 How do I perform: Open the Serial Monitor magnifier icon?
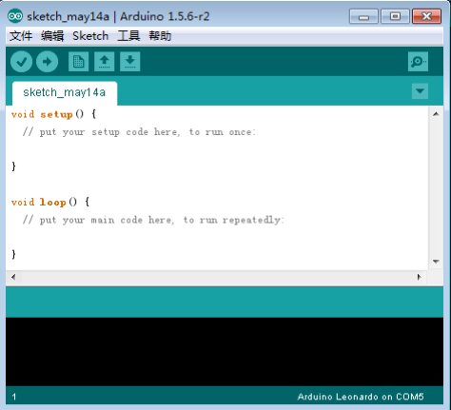[x=418, y=62]
